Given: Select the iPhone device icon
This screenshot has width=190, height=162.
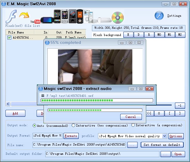Looking at the screenshot, I should tap(57, 16).
